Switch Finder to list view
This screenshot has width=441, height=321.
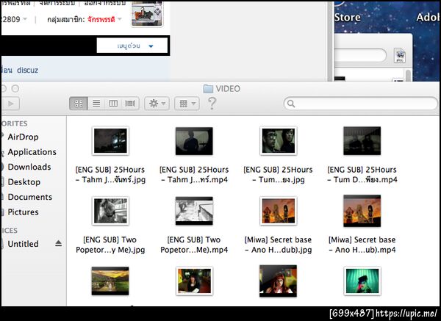click(x=96, y=104)
